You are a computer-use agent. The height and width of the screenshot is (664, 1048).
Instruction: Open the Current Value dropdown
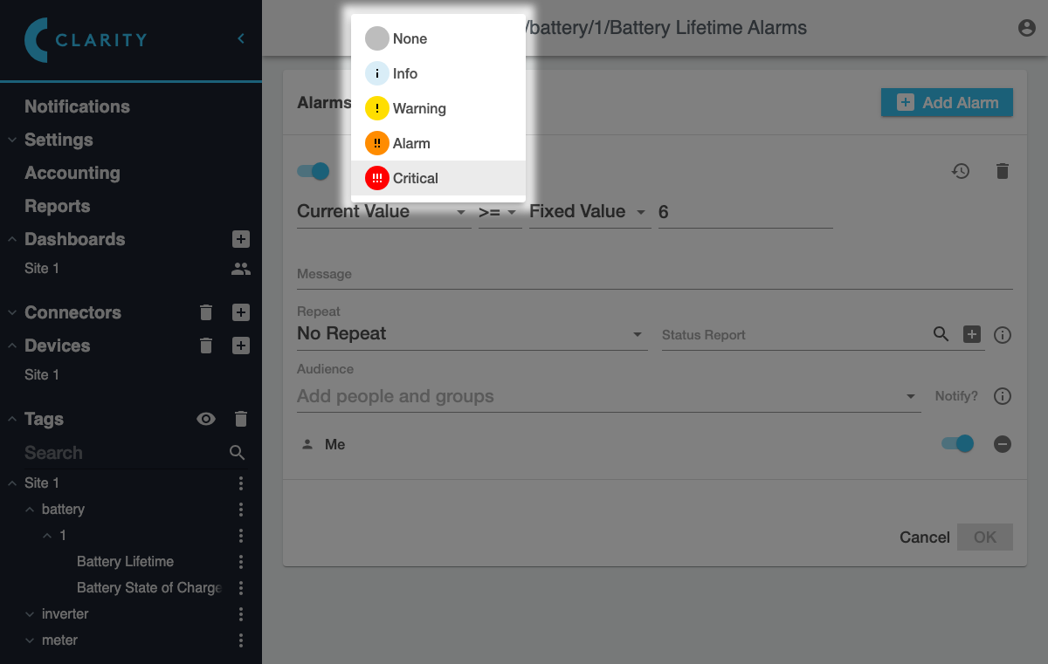[383, 212]
